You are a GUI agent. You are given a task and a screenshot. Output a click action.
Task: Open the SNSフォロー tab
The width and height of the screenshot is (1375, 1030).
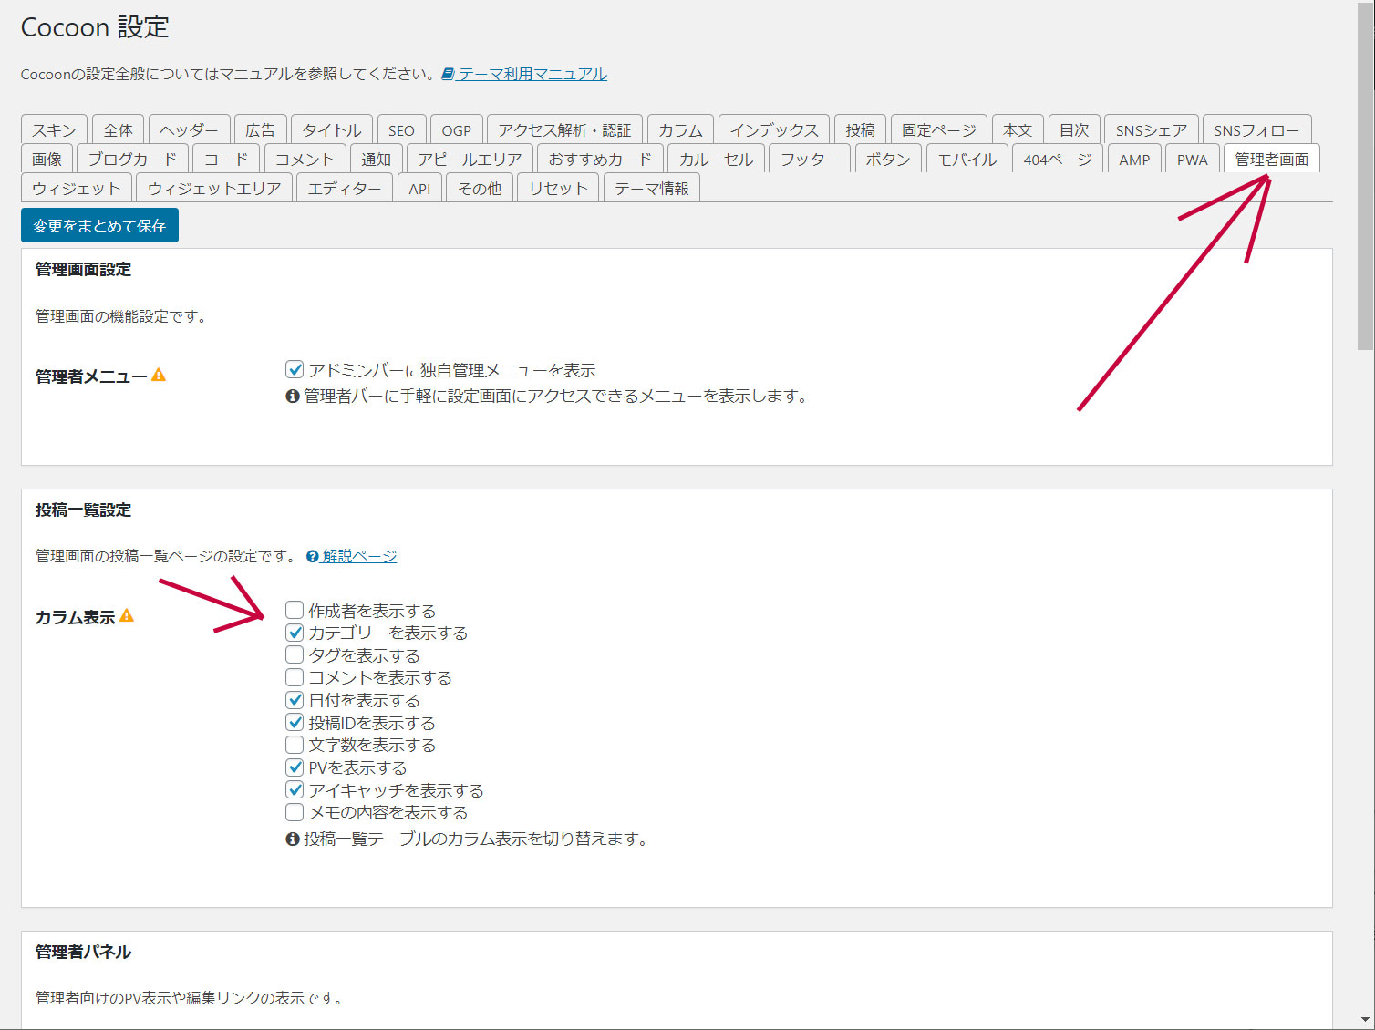point(1256,129)
